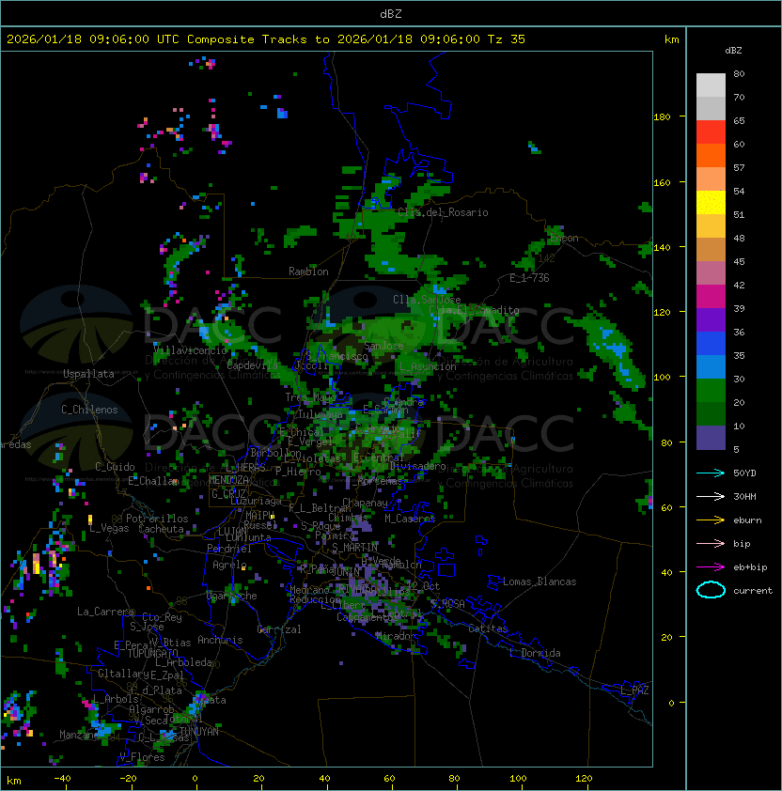Pick the bright green 20-30 dBZ swatch
Image resolution: width=782 pixels, height=791 pixels.
pos(711,391)
